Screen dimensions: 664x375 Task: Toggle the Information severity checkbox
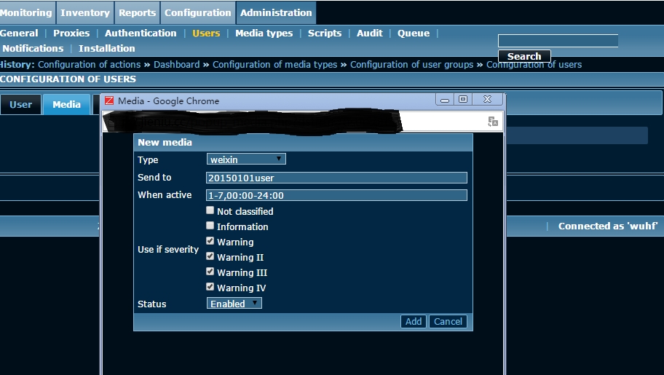pyautogui.click(x=210, y=226)
